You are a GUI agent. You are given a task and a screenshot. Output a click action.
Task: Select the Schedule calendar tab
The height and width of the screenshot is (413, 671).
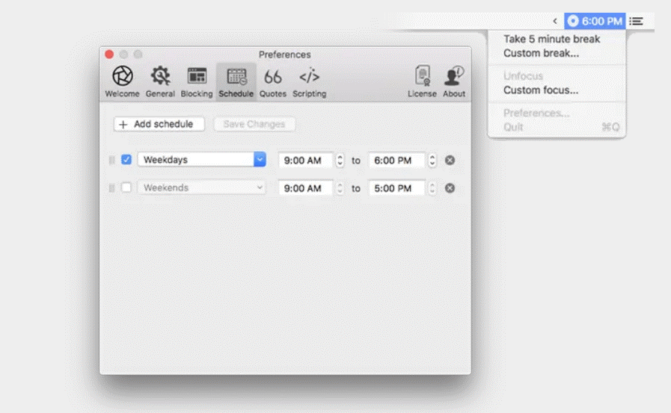pos(236,81)
